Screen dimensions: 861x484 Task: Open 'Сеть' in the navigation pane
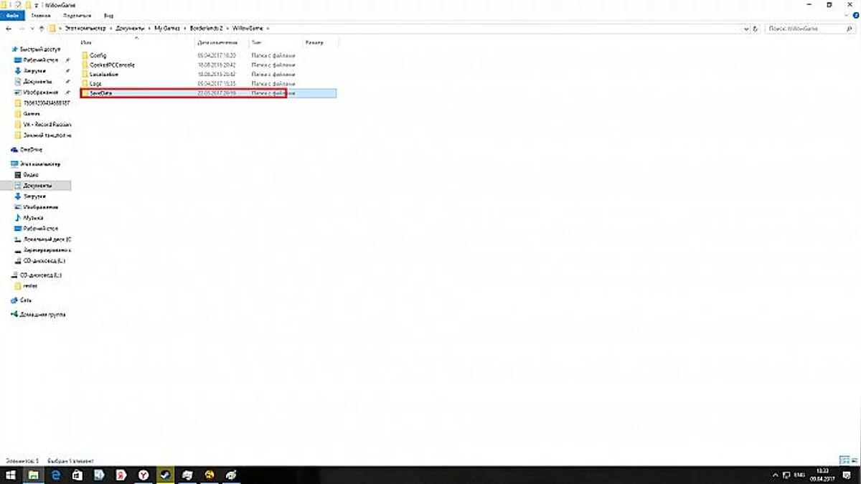(22, 300)
